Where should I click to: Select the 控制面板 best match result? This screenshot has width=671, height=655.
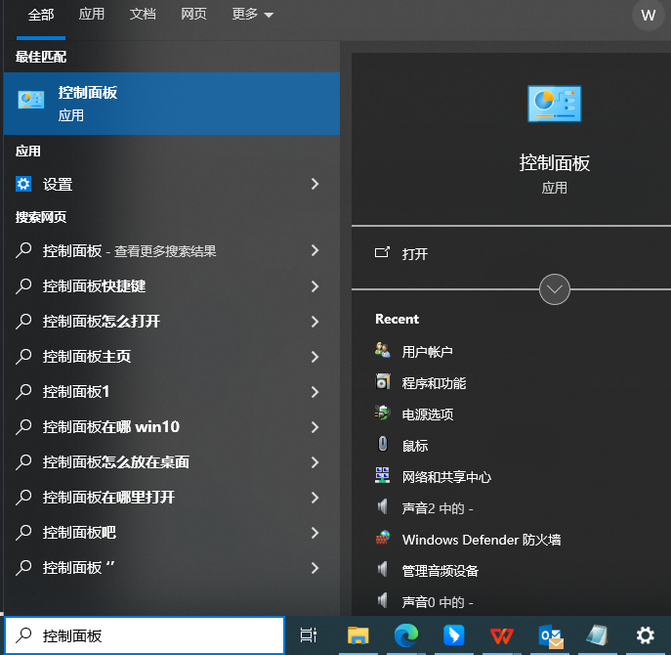171,103
